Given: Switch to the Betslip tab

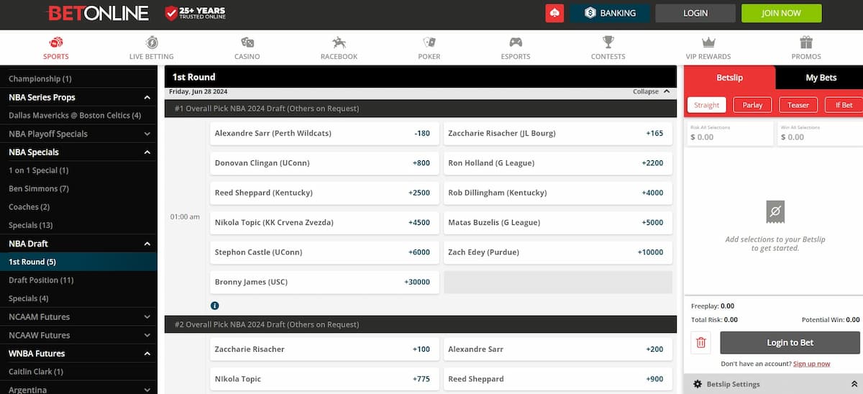Looking at the screenshot, I should (729, 78).
